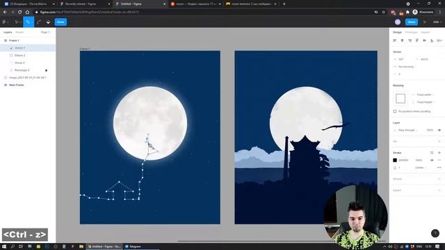
Task: Switch to the Prototype tab
Action: 411,33
